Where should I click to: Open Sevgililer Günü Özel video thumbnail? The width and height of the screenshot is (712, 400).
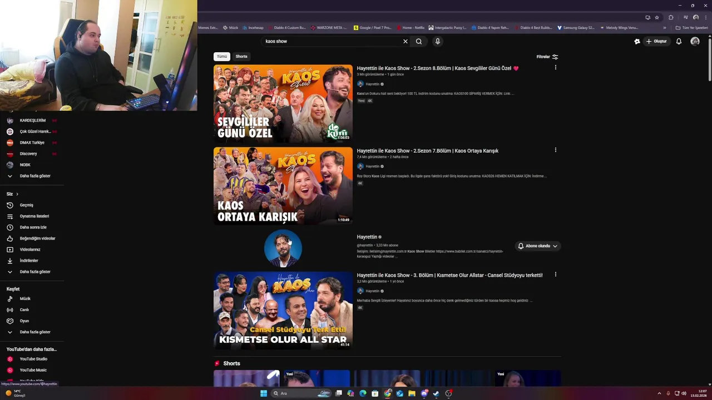(283, 103)
